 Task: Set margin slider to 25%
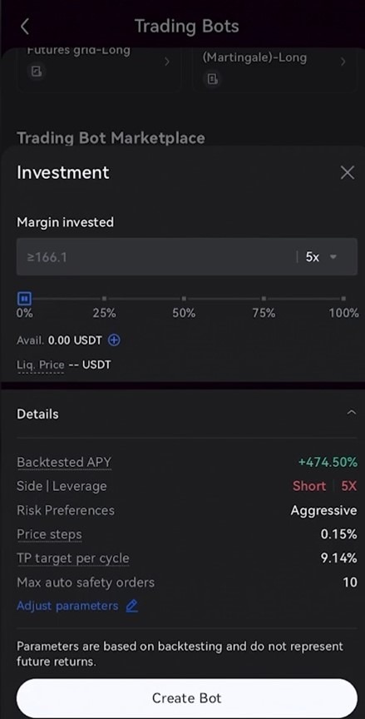pos(105,299)
